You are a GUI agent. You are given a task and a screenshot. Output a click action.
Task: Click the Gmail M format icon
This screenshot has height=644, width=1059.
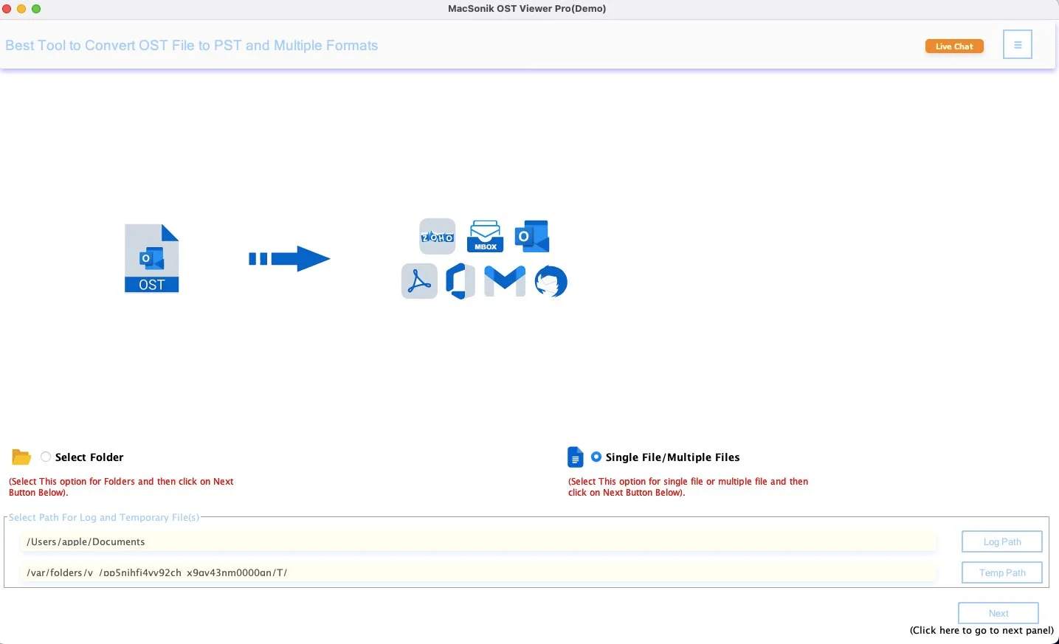point(505,281)
